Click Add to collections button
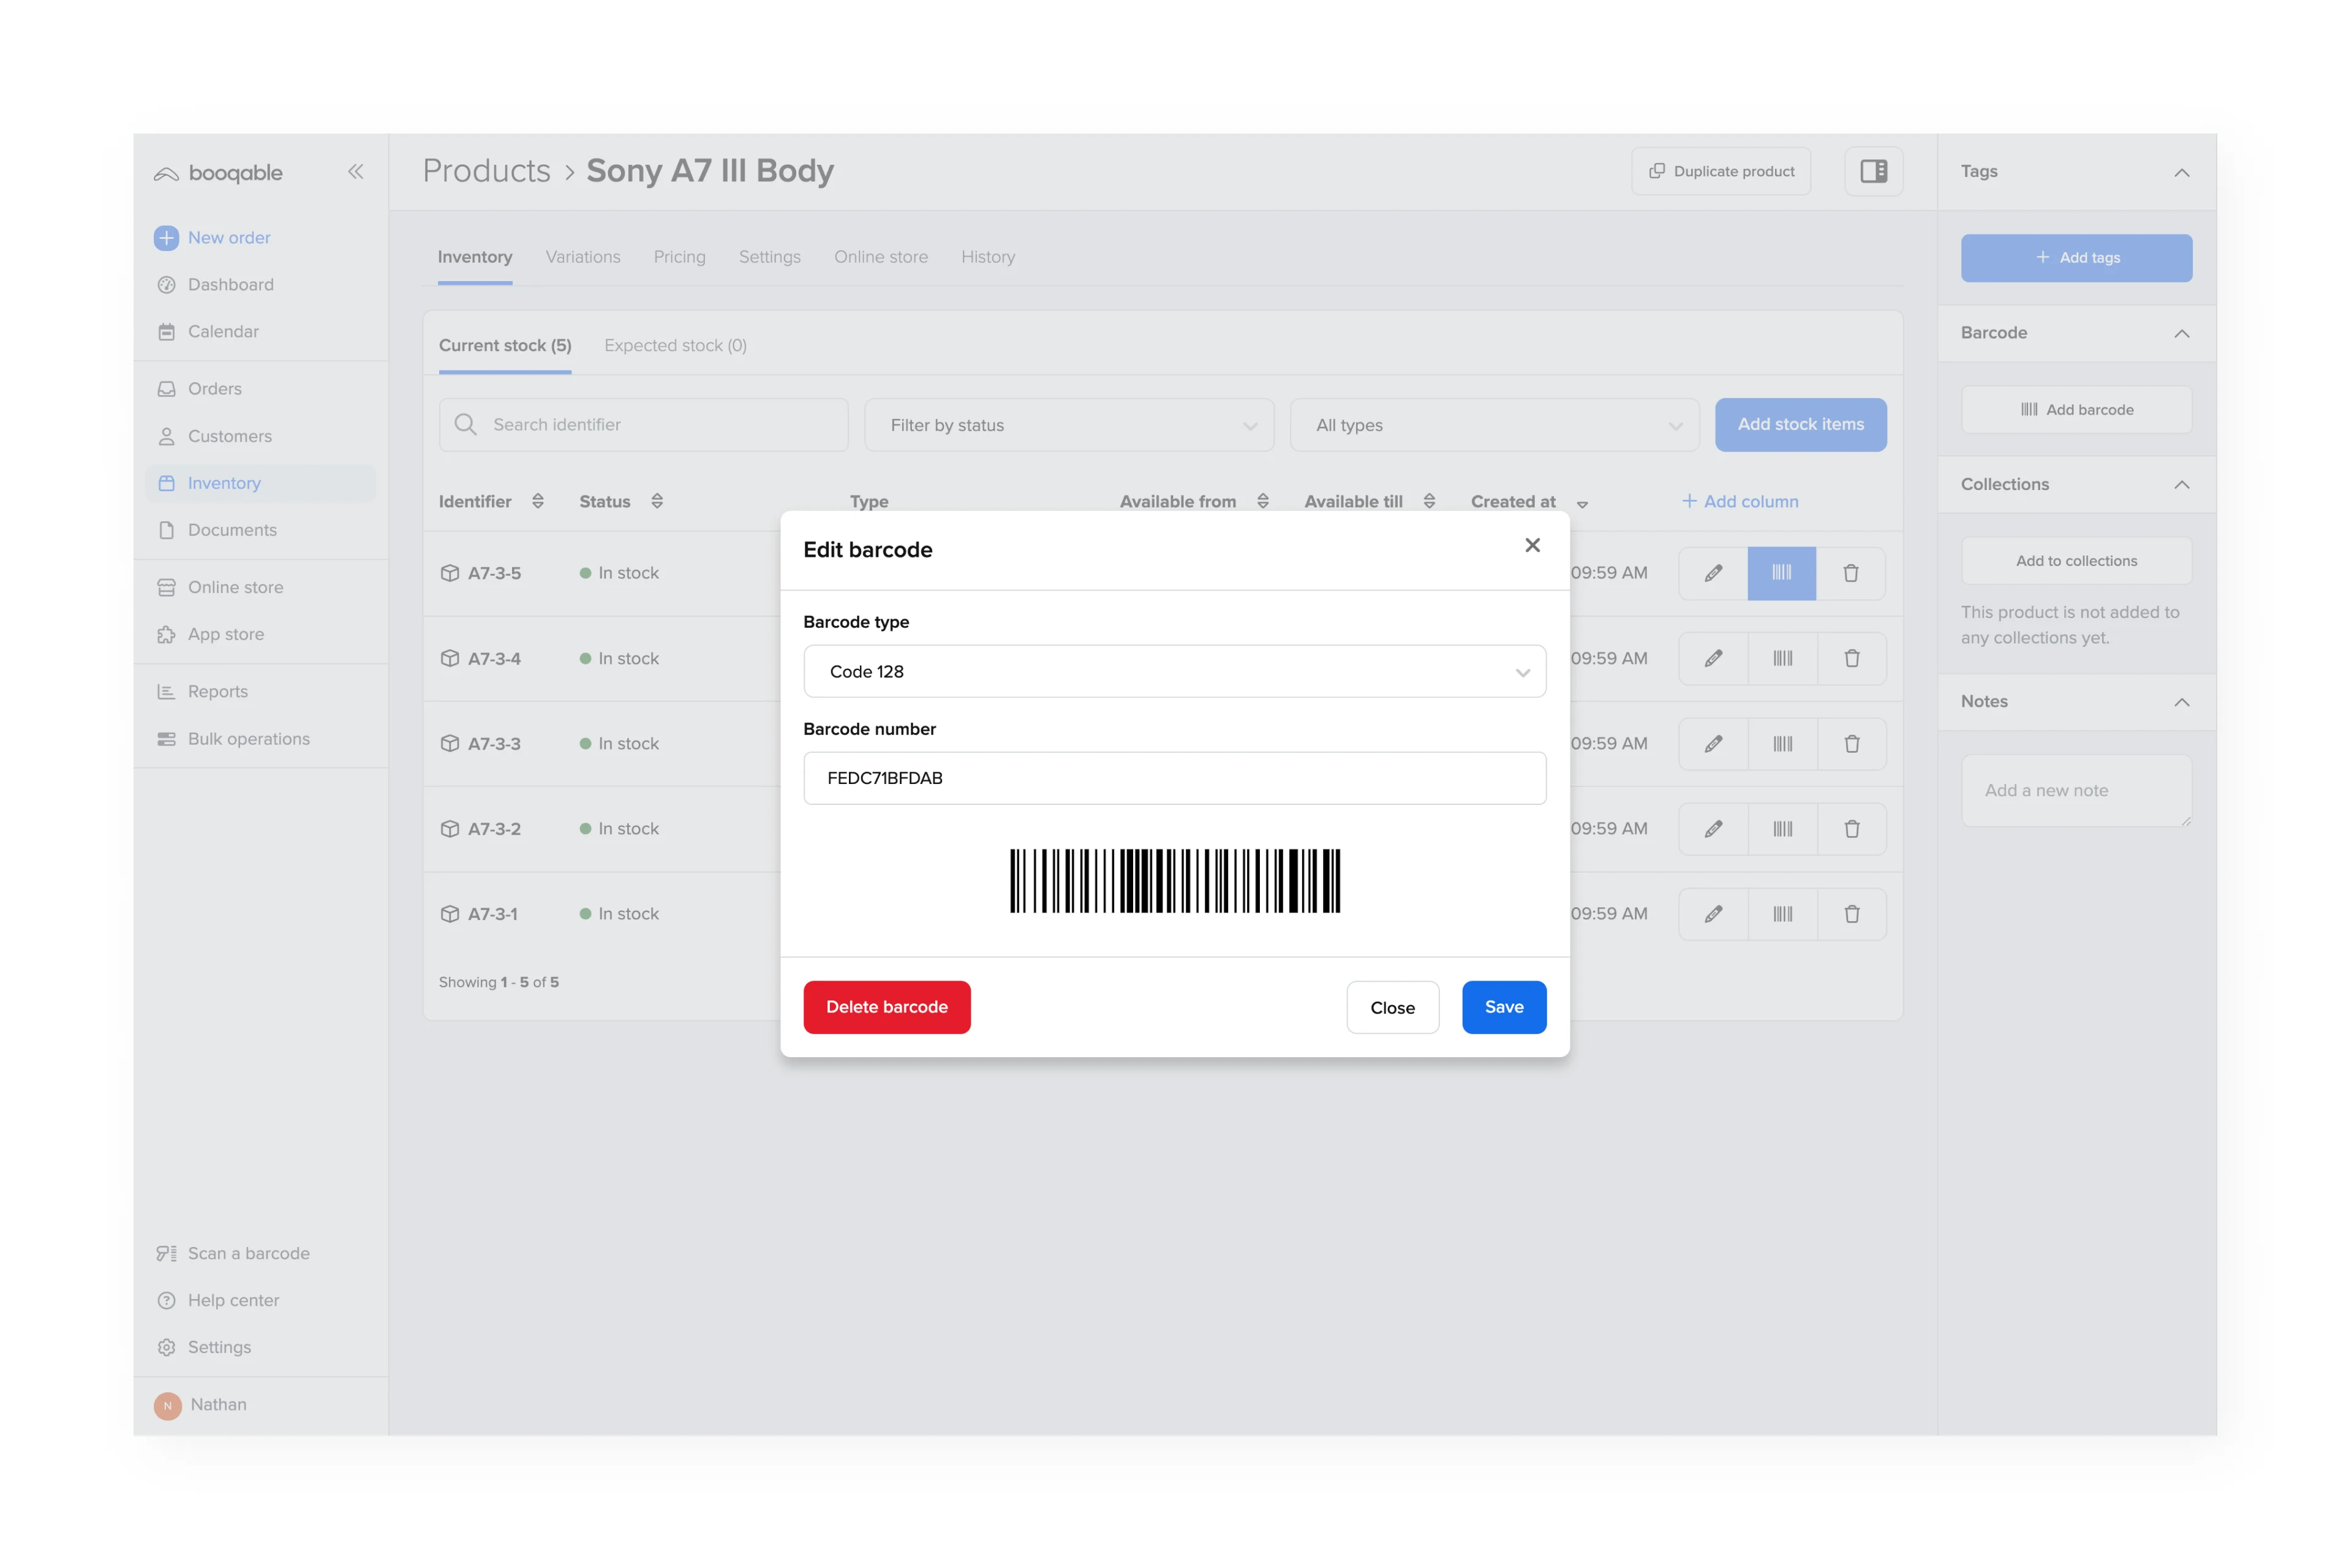The image size is (2352, 1568). tap(2076, 561)
